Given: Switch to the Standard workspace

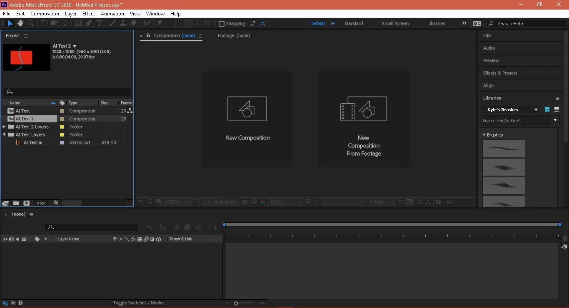Looking at the screenshot, I should coord(354,23).
